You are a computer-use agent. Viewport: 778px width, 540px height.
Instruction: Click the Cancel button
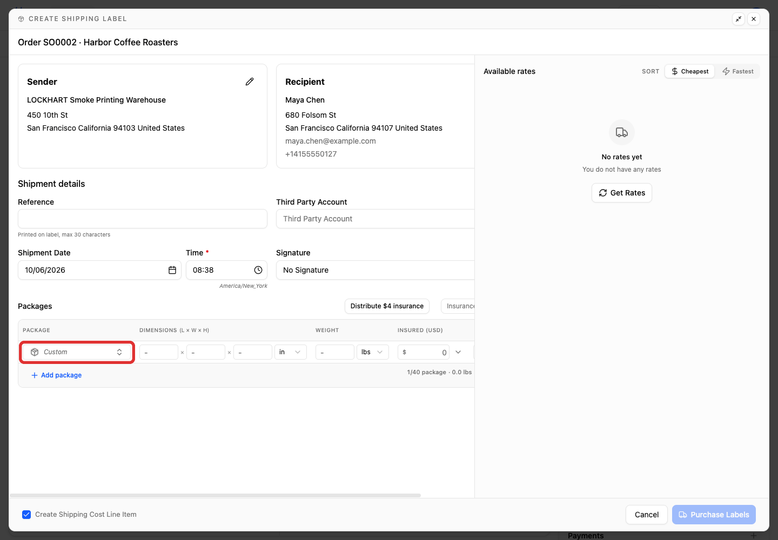[x=647, y=515]
